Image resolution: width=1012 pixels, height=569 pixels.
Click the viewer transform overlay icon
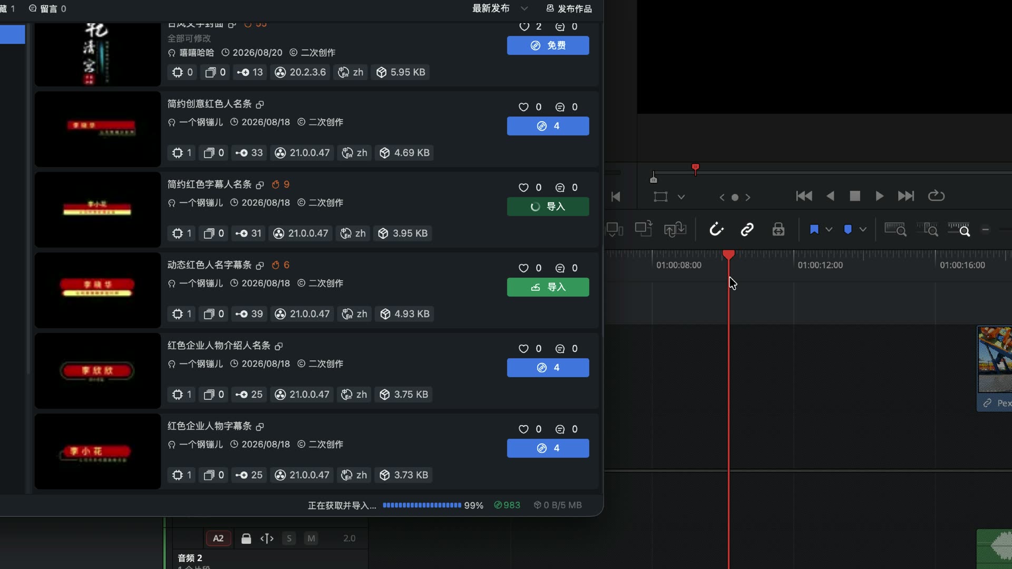click(660, 197)
